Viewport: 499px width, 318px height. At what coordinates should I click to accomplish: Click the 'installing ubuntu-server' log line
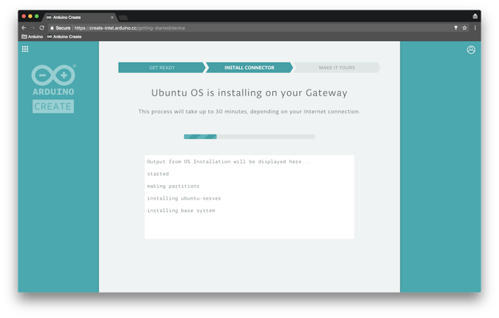click(x=184, y=198)
